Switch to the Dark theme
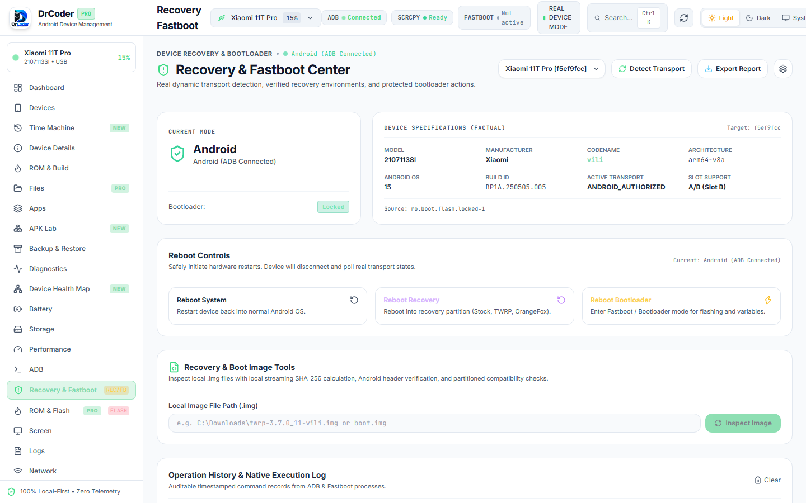This screenshot has height=503, width=806. coord(758,18)
